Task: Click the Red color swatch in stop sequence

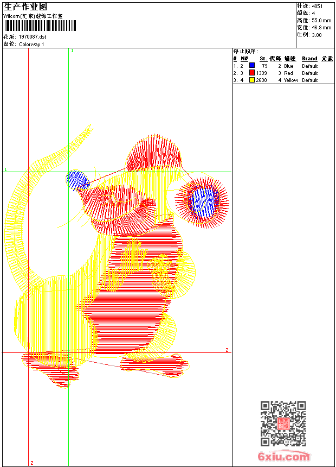Action: click(252, 73)
